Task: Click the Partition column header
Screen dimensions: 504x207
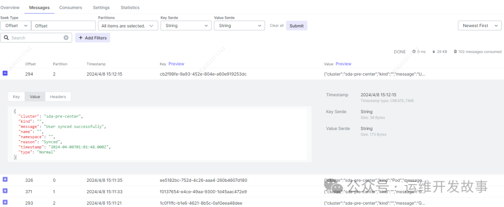Action: [60, 64]
